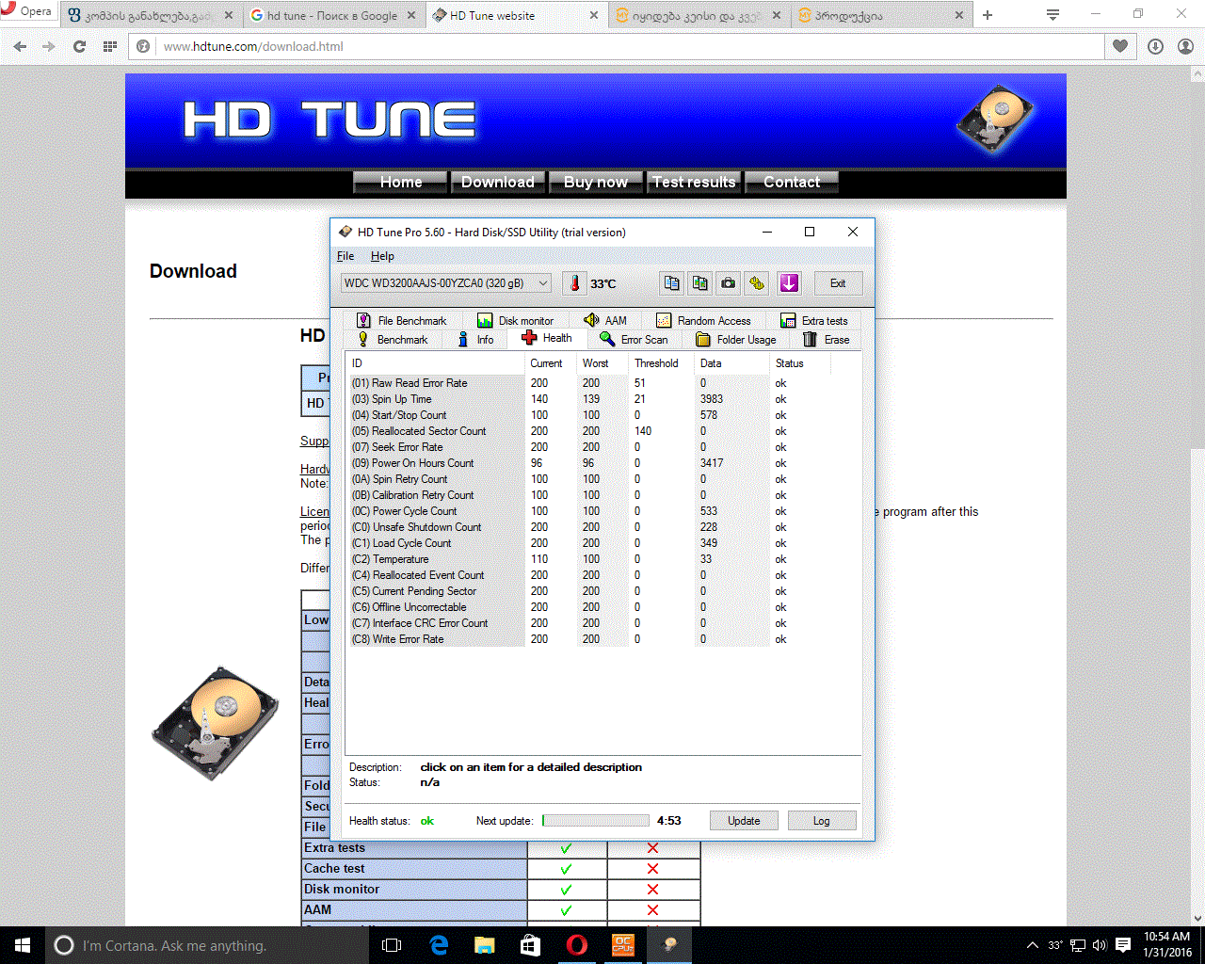The image size is (1205, 964).
Task: Select the Health tab
Action: coord(547,338)
